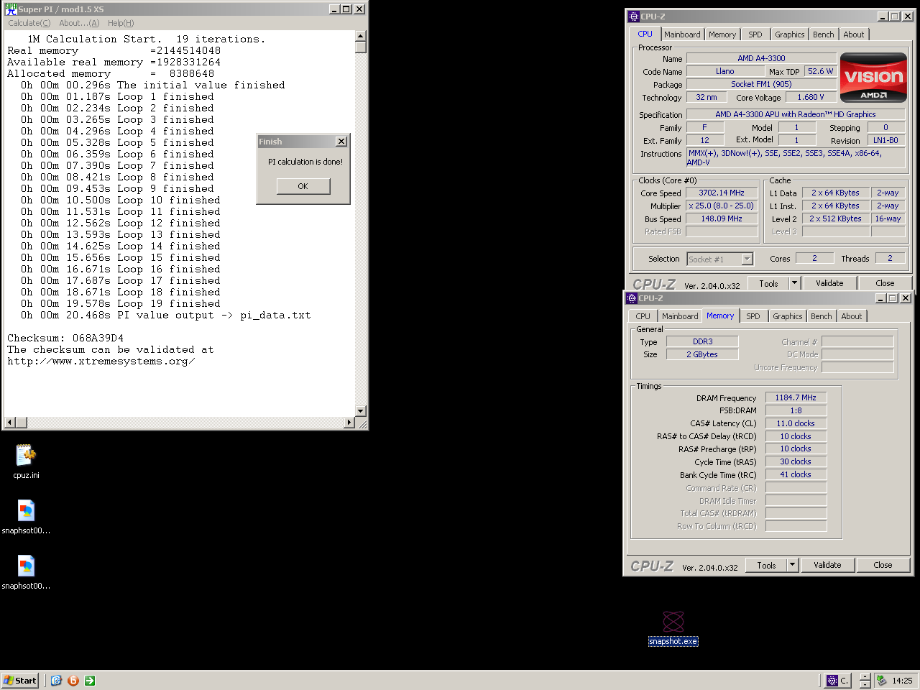
Task: Click the memory Size 2 GBytes field
Action: click(x=702, y=354)
